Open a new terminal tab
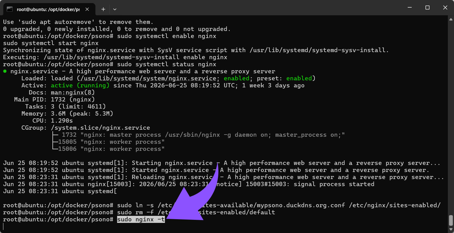Viewport: 454px width, 233px height. [x=103, y=9]
